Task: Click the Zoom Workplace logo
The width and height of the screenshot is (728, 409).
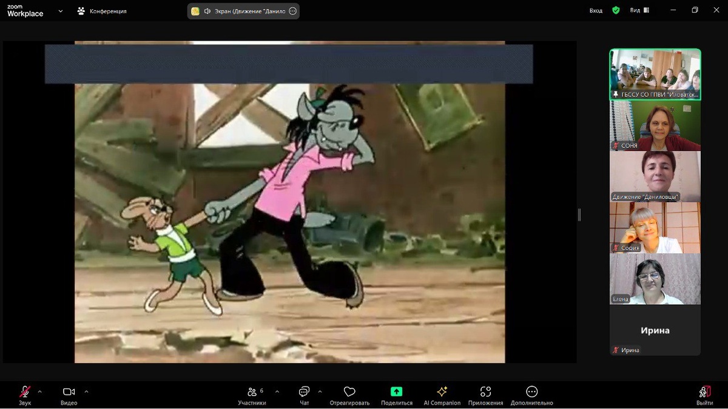Action: [x=25, y=11]
